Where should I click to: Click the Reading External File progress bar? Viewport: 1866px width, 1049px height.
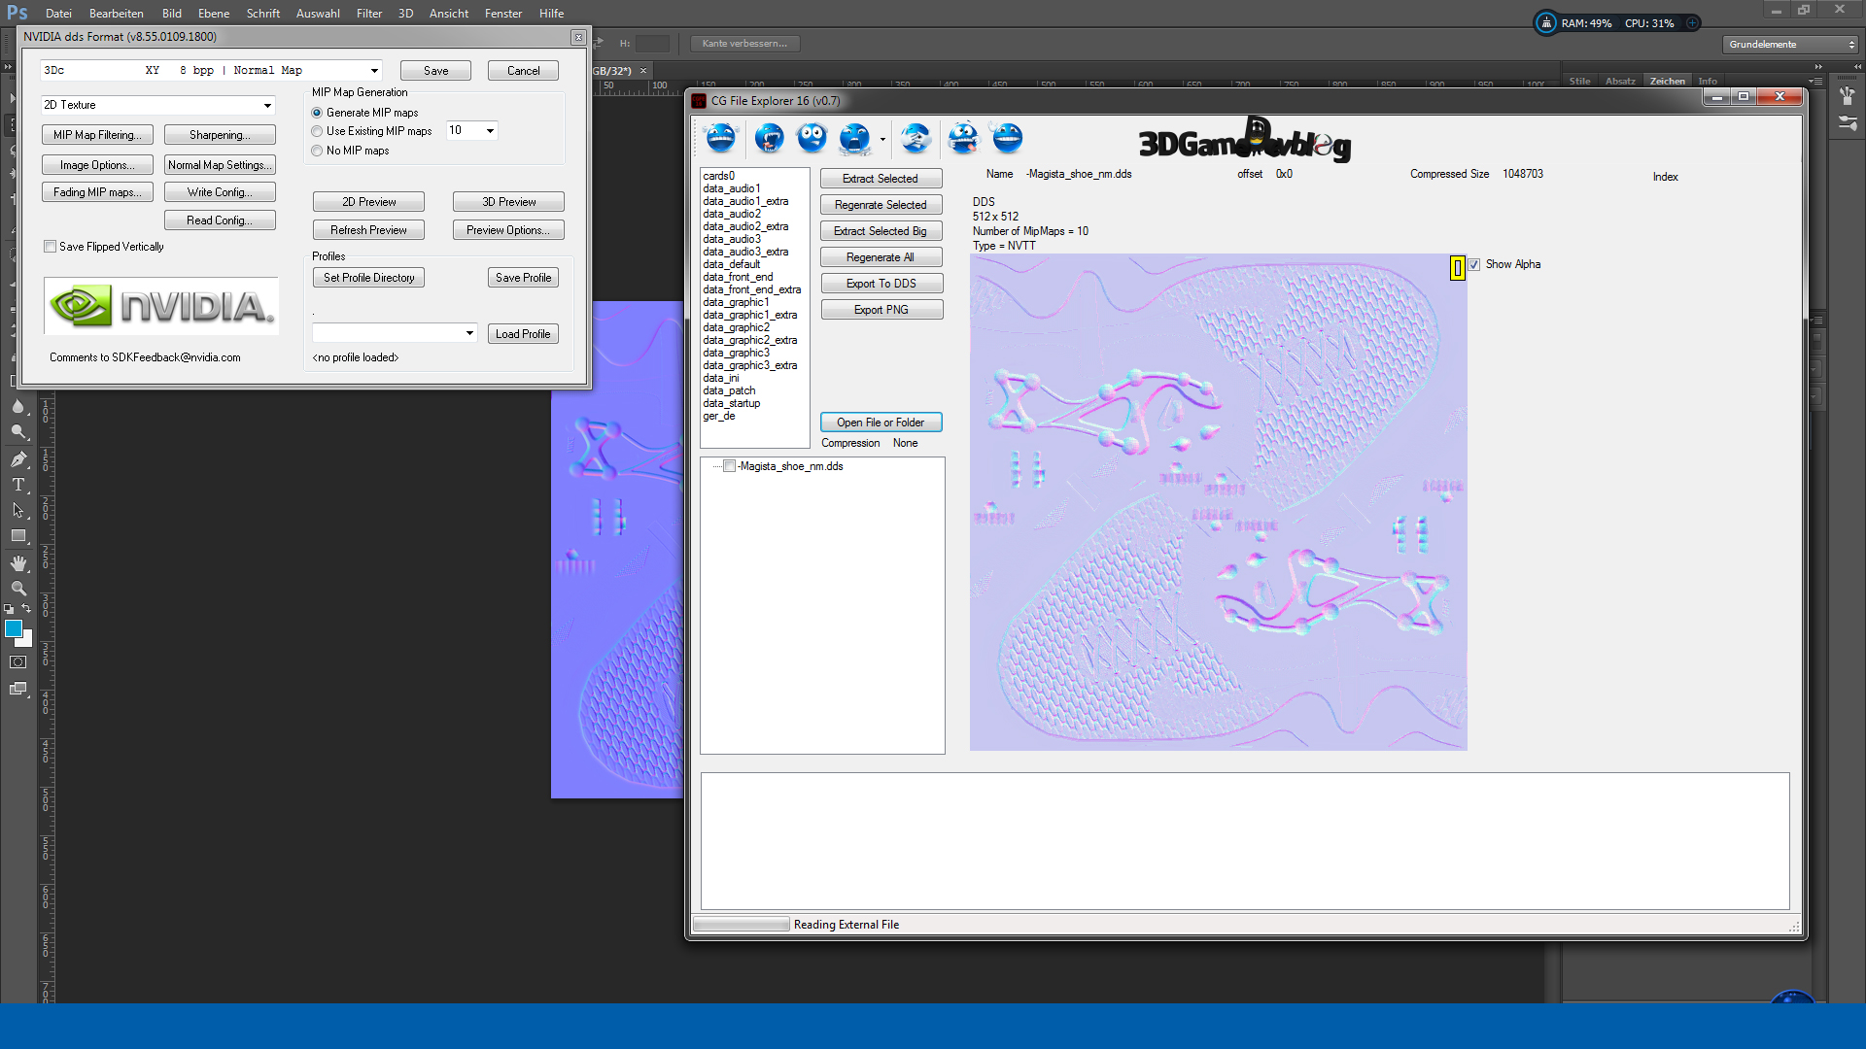(742, 925)
